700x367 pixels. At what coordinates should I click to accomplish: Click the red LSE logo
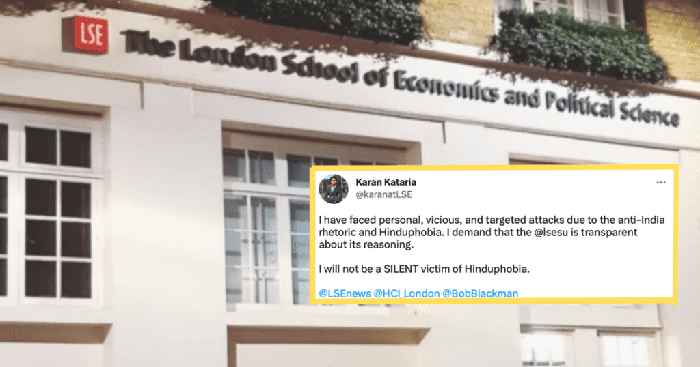click(x=90, y=34)
